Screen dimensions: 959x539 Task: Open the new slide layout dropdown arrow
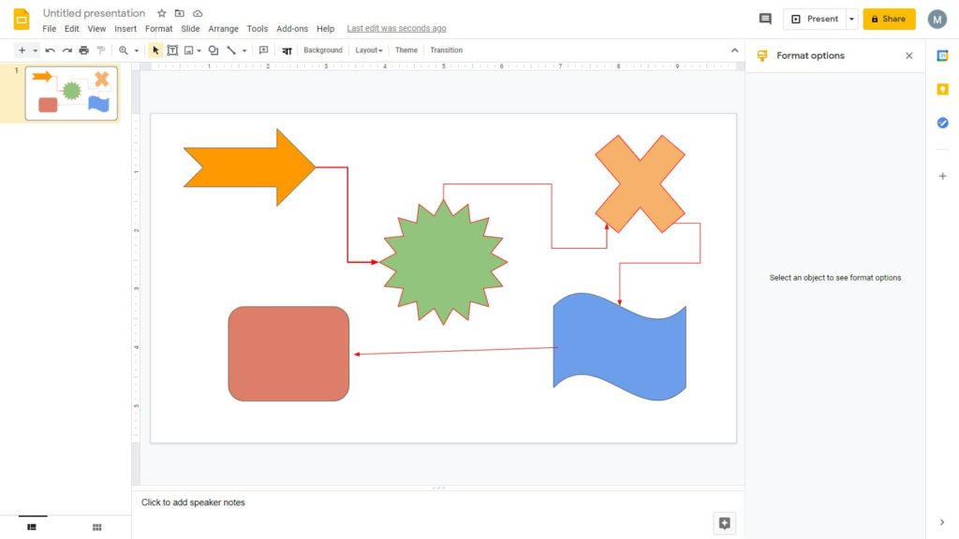tap(35, 51)
